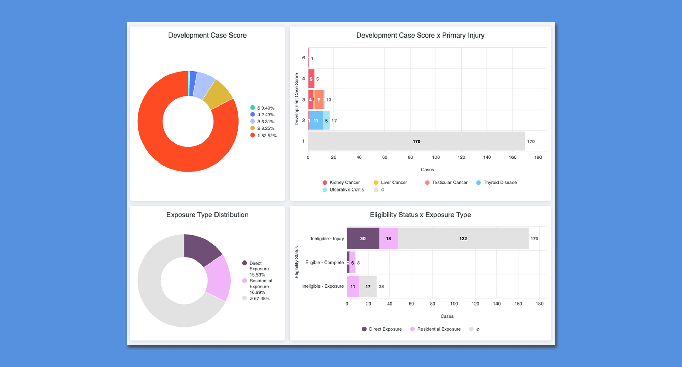The height and width of the screenshot is (367, 682).
Task: Toggle Testicular Cancer legend entry
Action: pyautogui.click(x=446, y=183)
